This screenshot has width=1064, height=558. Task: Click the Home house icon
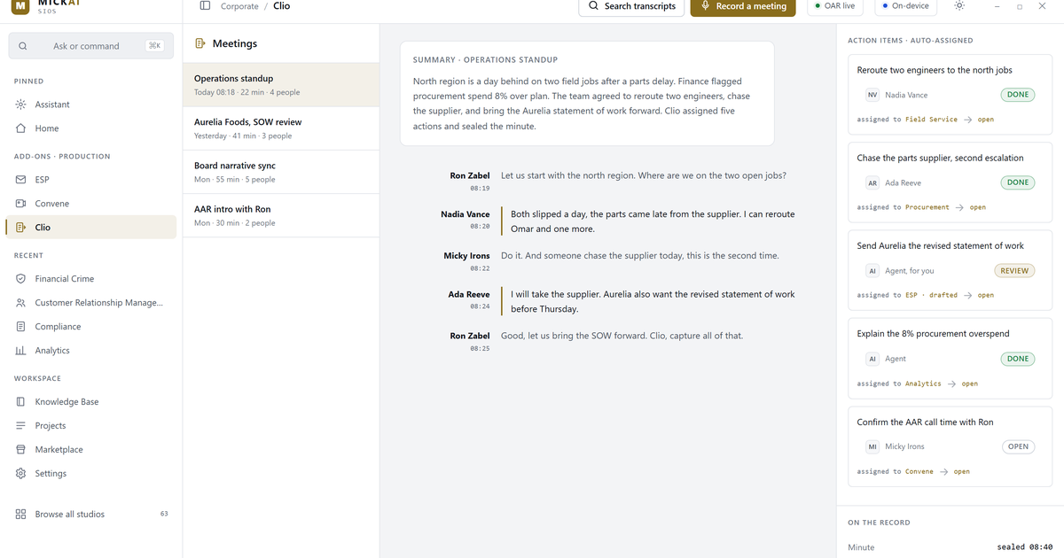pos(20,128)
